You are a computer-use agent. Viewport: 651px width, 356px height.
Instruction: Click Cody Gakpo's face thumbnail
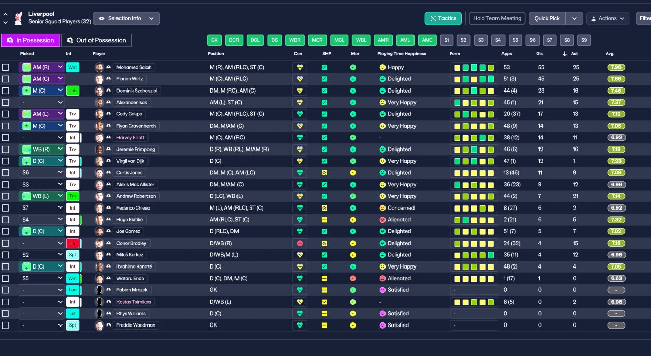coord(99,114)
